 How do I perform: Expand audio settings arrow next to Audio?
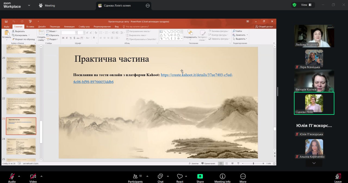point(19,176)
